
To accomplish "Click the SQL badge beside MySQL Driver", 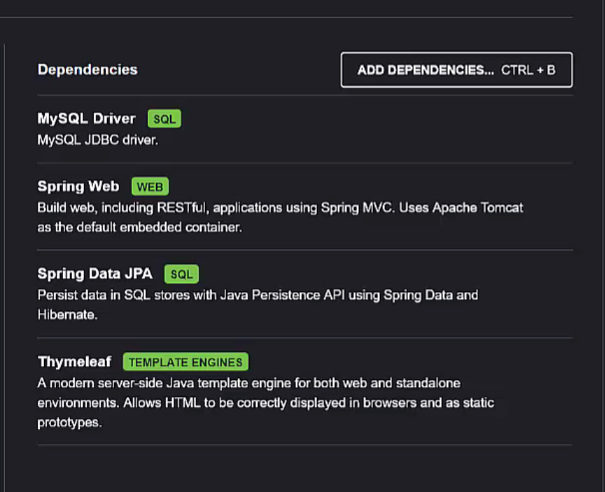I will tap(164, 119).
